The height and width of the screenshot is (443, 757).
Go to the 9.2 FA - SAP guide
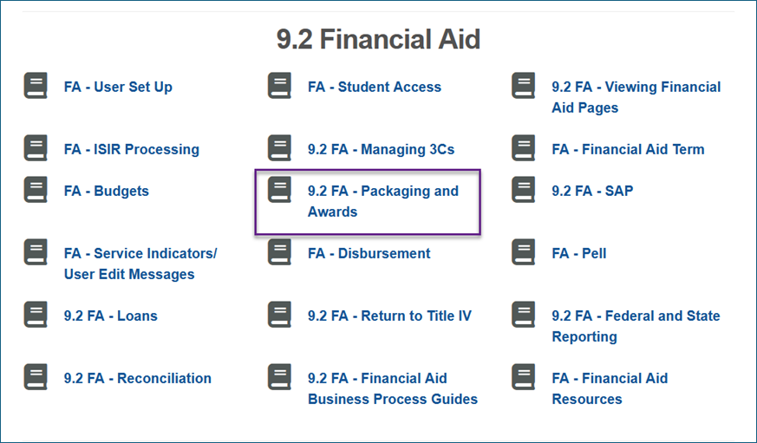[592, 191]
